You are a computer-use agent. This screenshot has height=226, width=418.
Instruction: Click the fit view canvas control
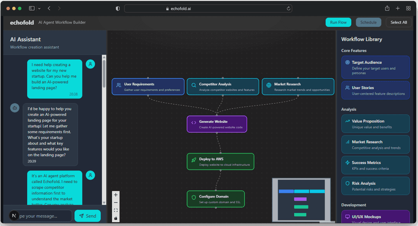pyautogui.click(x=116, y=211)
